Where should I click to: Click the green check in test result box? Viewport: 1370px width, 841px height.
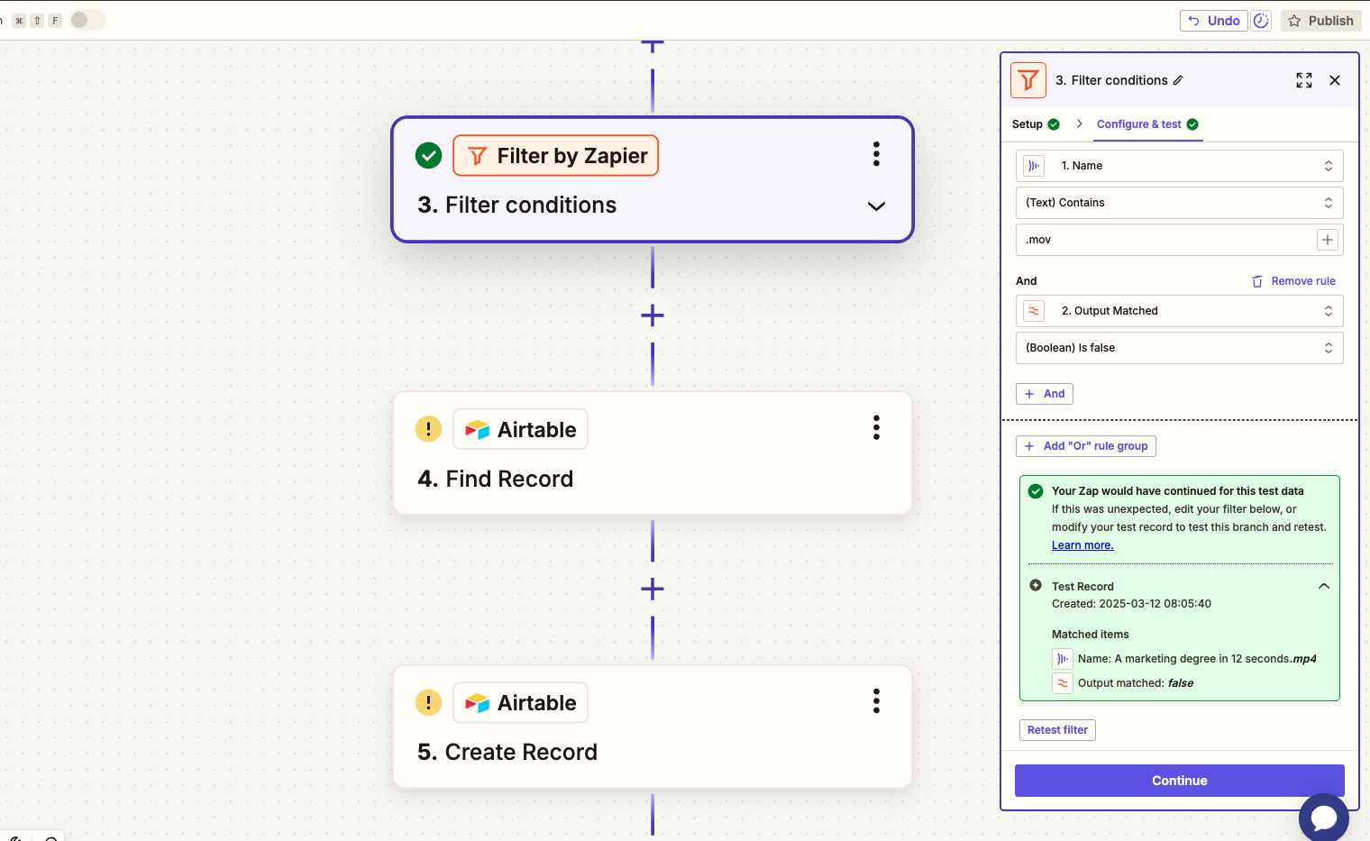[x=1036, y=491]
